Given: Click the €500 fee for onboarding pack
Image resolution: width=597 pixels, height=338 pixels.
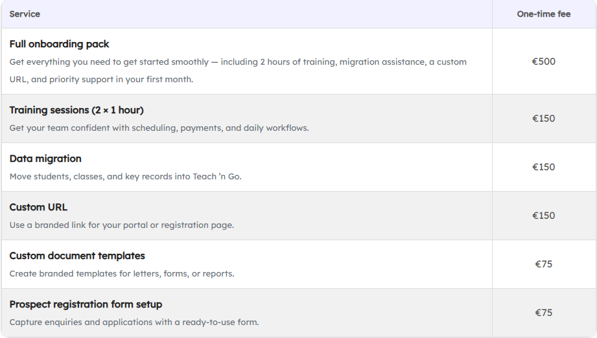Looking at the screenshot, I should tap(543, 62).
